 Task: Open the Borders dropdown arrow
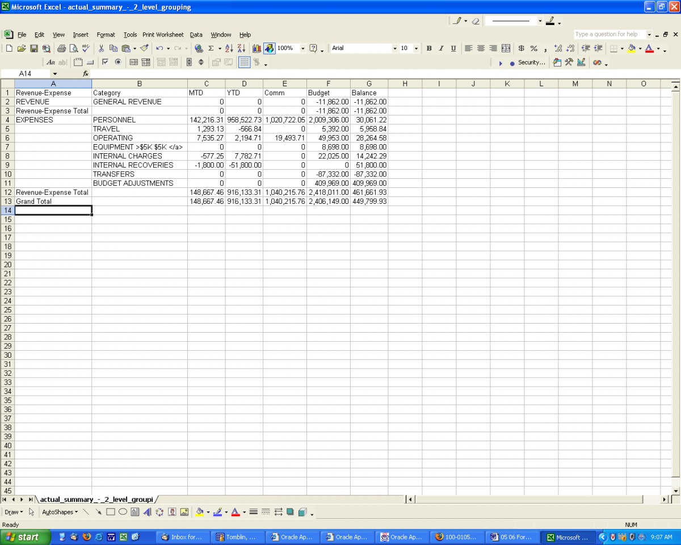coord(622,48)
